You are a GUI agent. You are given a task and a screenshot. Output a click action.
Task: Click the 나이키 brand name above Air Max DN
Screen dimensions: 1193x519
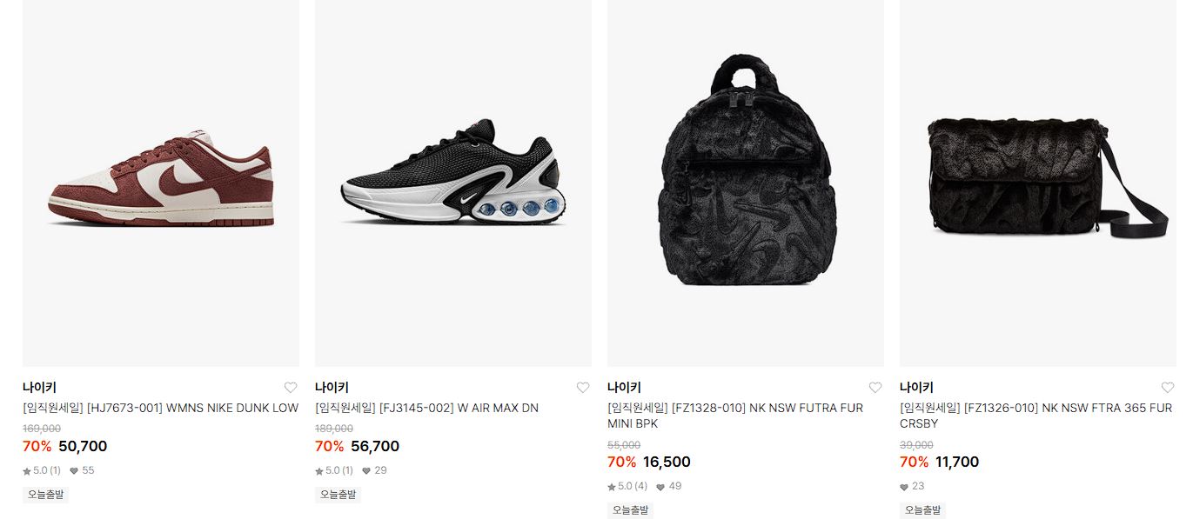pos(332,388)
